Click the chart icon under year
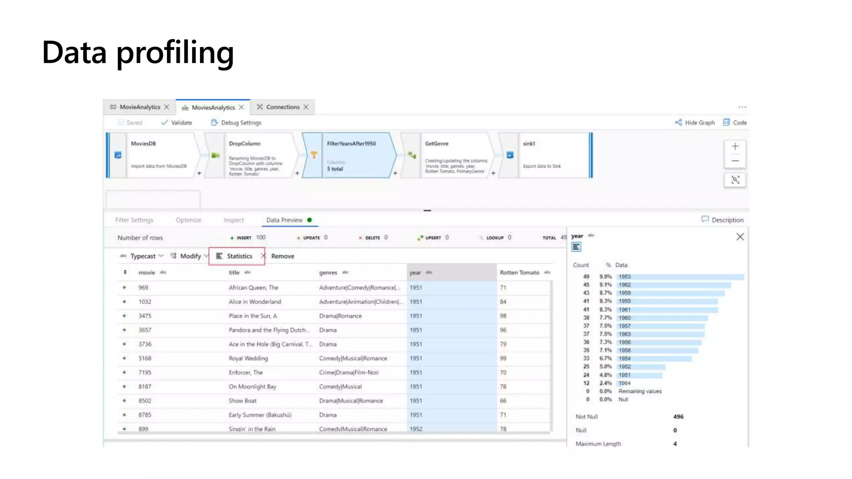 [x=576, y=247]
